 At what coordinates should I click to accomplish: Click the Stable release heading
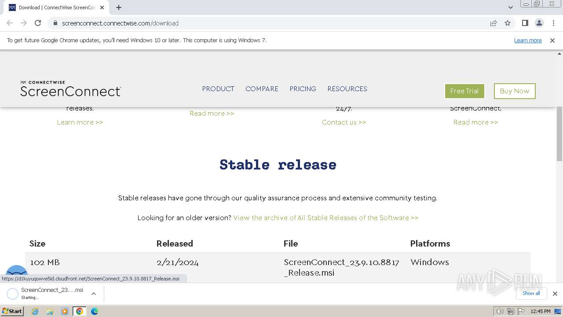coord(278,165)
